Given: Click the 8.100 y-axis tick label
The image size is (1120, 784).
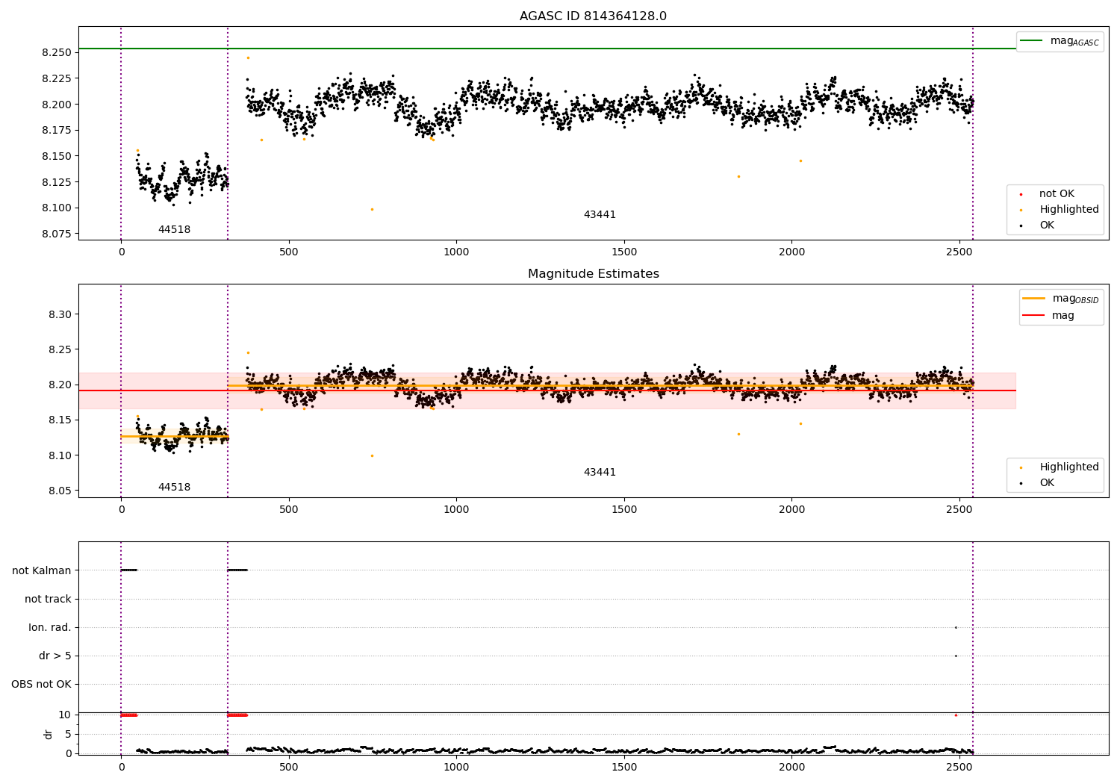Looking at the screenshot, I should coord(57,208).
